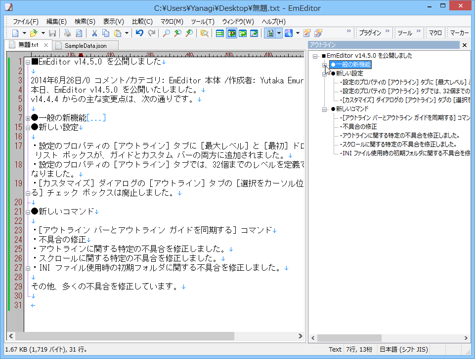Toggle the highlighted Wrap by Characters icon
The image size is (475, 359).
coord(232,33)
